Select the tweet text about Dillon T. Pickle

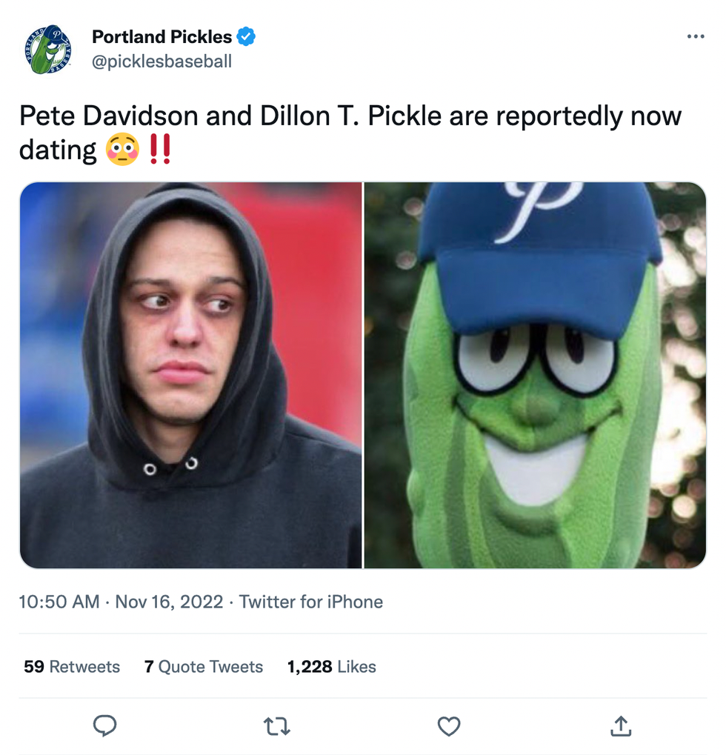[350, 117]
